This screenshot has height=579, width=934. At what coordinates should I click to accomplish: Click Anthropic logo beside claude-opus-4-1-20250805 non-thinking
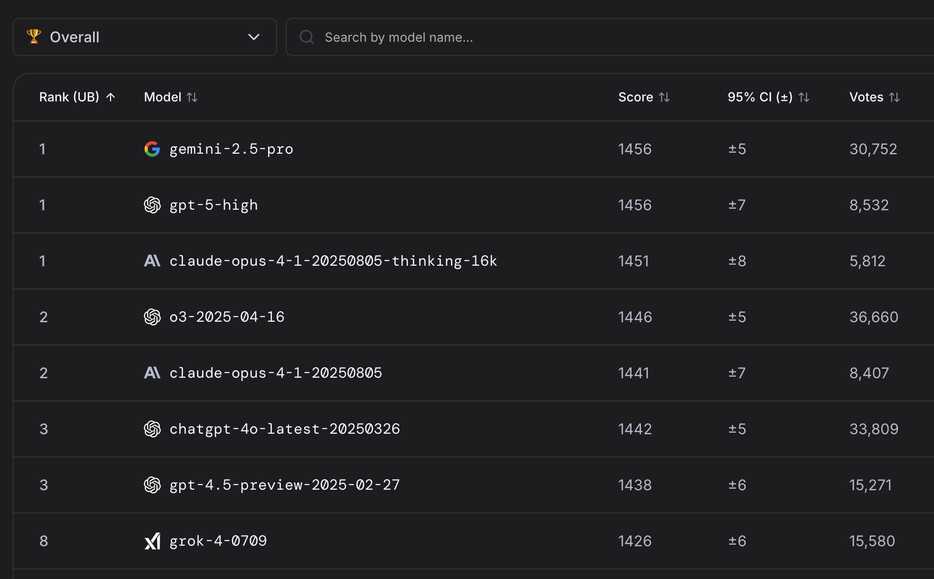(152, 373)
